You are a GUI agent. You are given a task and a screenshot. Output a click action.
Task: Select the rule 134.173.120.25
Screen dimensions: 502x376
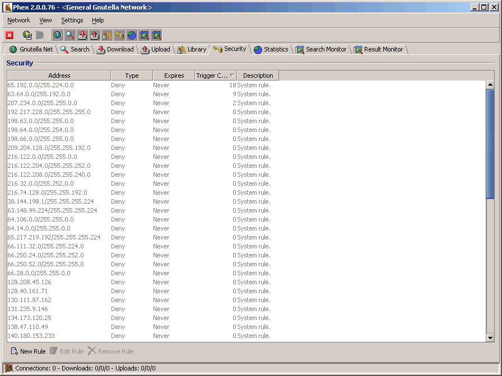(x=143, y=318)
